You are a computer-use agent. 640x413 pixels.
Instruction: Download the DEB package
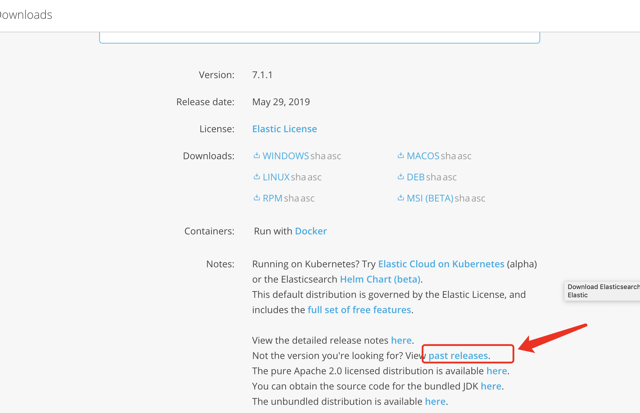click(x=416, y=177)
